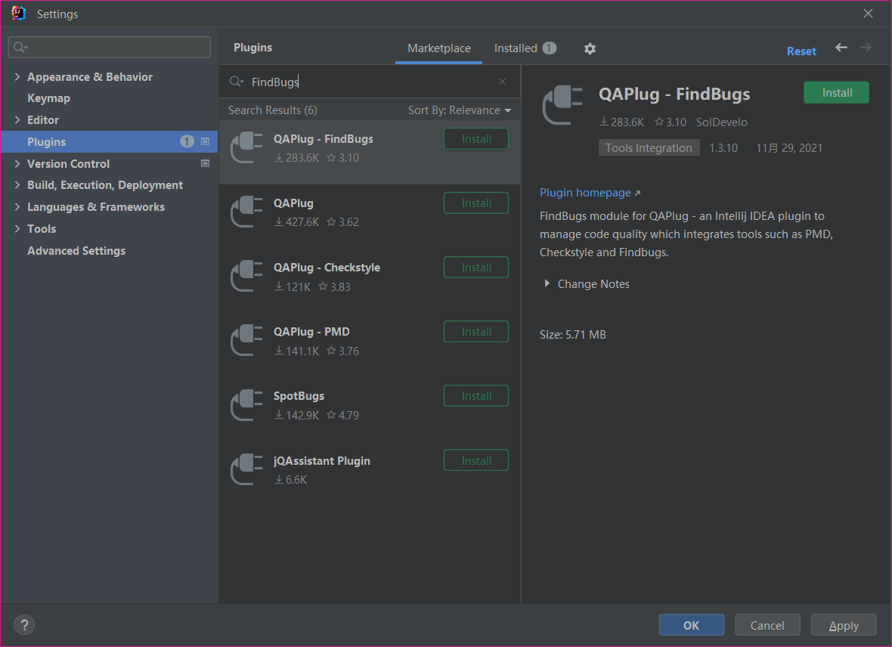Click the large plugin icon in details pane
Image resolution: width=892 pixels, height=647 pixels.
click(x=562, y=105)
